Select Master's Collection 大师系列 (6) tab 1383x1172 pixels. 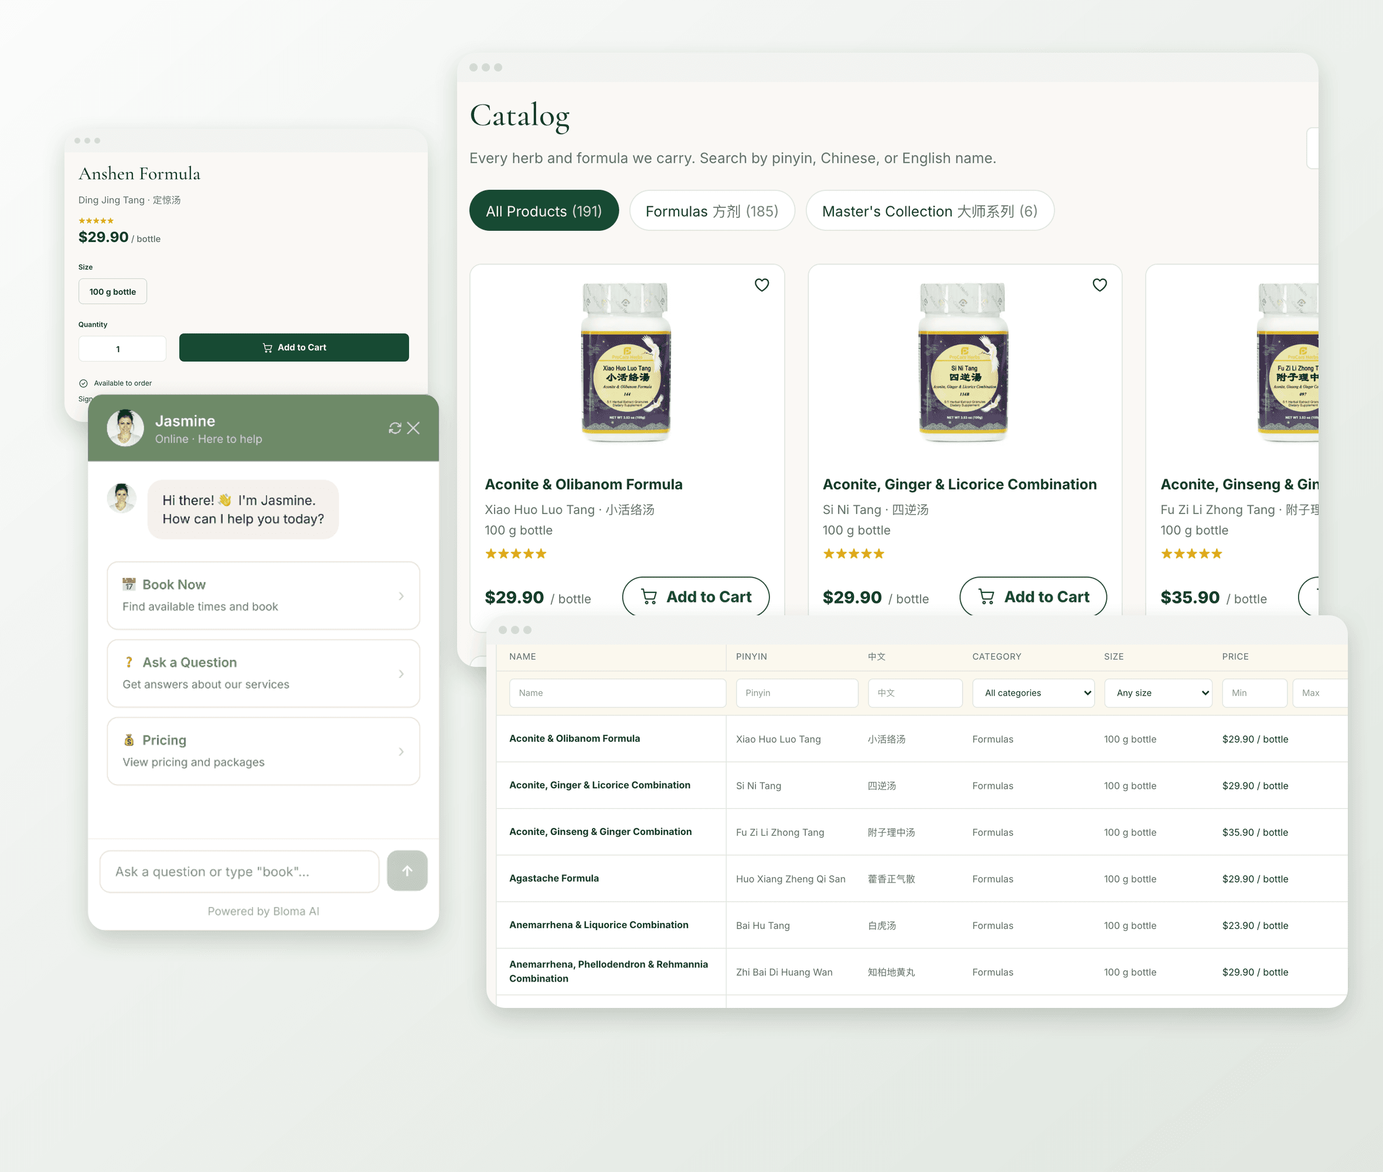tap(929, 210)
